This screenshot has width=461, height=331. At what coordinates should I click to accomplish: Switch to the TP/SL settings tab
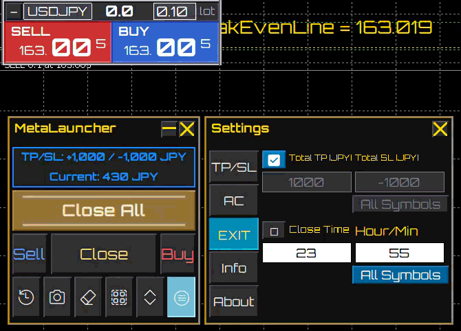click(234, 167)
